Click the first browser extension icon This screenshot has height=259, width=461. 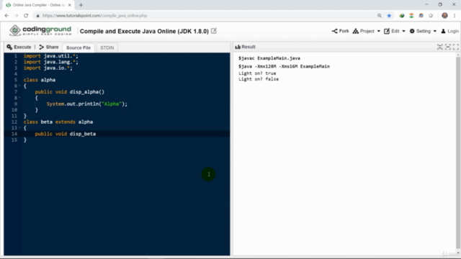coord(402,16)
